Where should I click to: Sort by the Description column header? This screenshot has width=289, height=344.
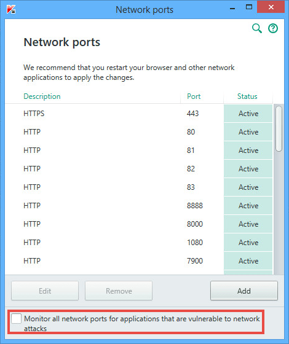42,96
